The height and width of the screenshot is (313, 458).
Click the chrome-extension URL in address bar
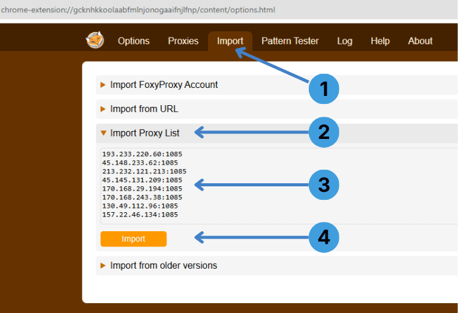click(138, 10)
